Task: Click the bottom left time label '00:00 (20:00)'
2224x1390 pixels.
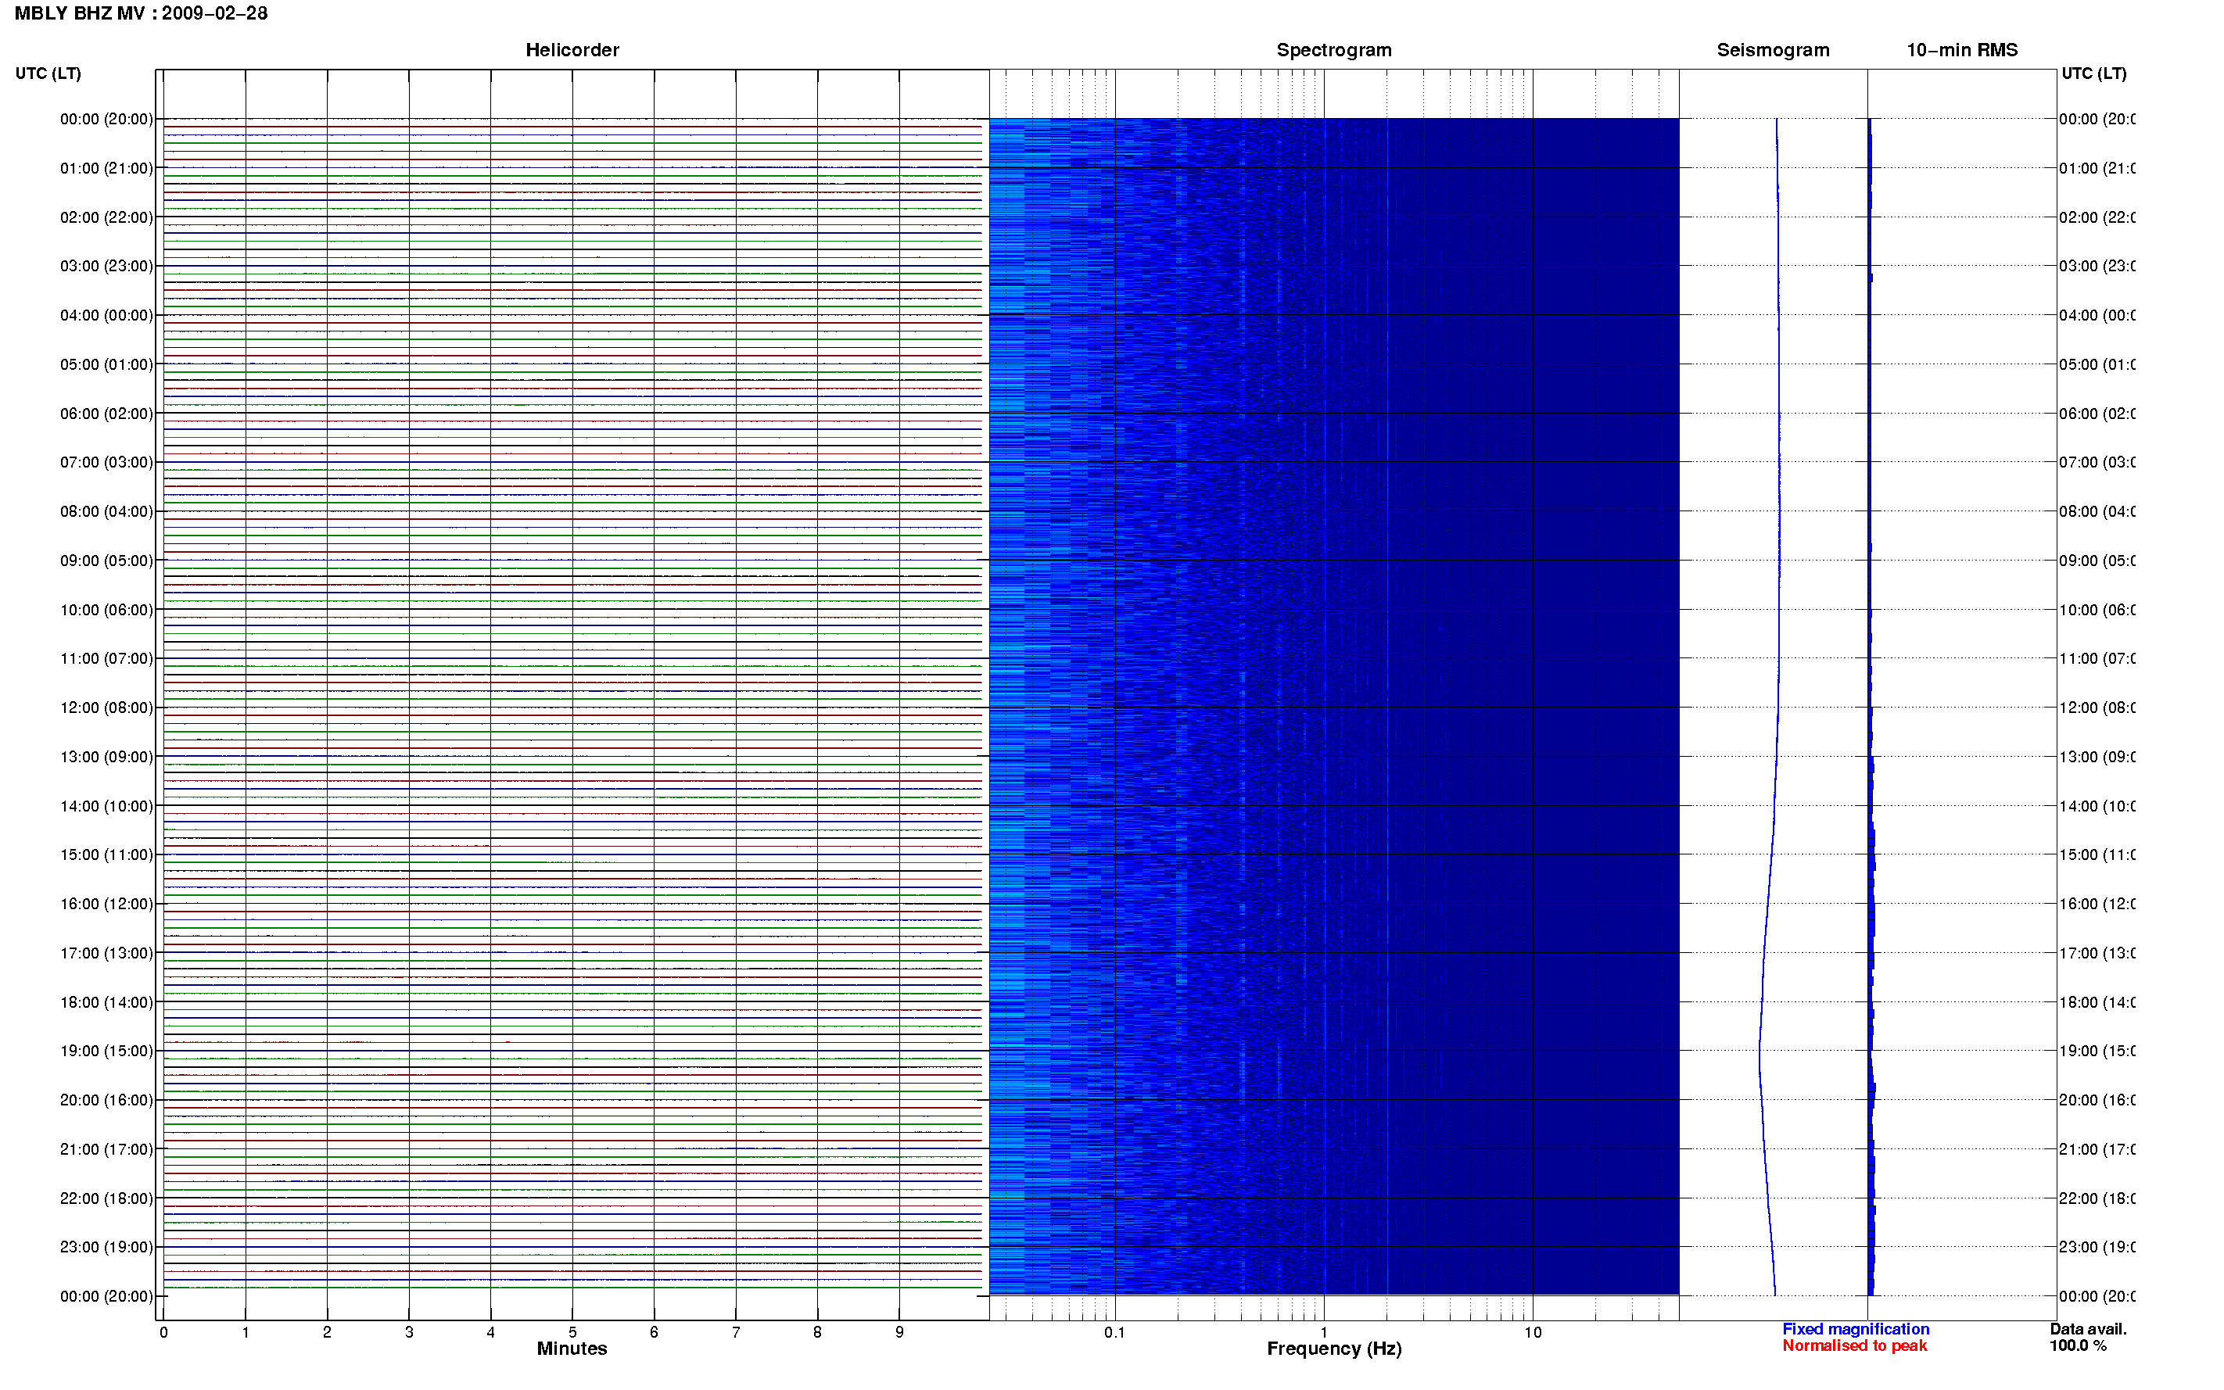Action: click(x=106, y=1296)
